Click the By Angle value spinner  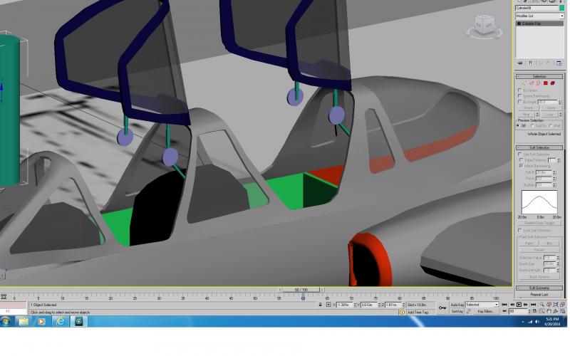click(559, 102)
